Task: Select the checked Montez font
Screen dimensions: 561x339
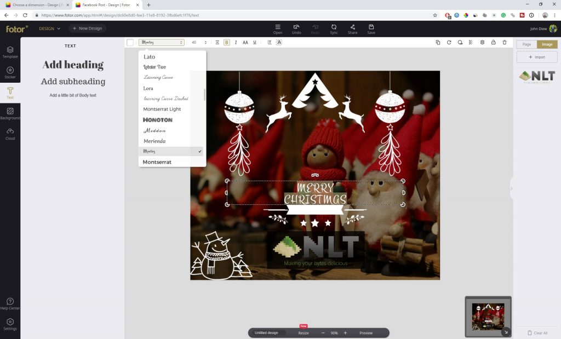Action: 171,151
